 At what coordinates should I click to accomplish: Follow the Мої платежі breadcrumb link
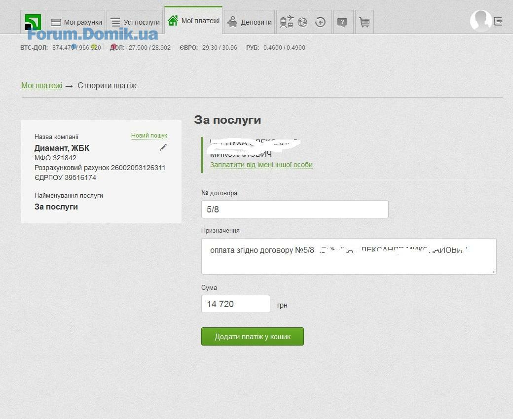click(42, 86)
